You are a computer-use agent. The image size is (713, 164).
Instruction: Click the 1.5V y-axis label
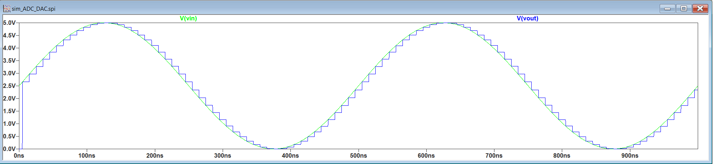tap(9, 111)
